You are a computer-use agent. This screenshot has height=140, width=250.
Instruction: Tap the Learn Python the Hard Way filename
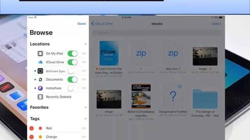109,71
